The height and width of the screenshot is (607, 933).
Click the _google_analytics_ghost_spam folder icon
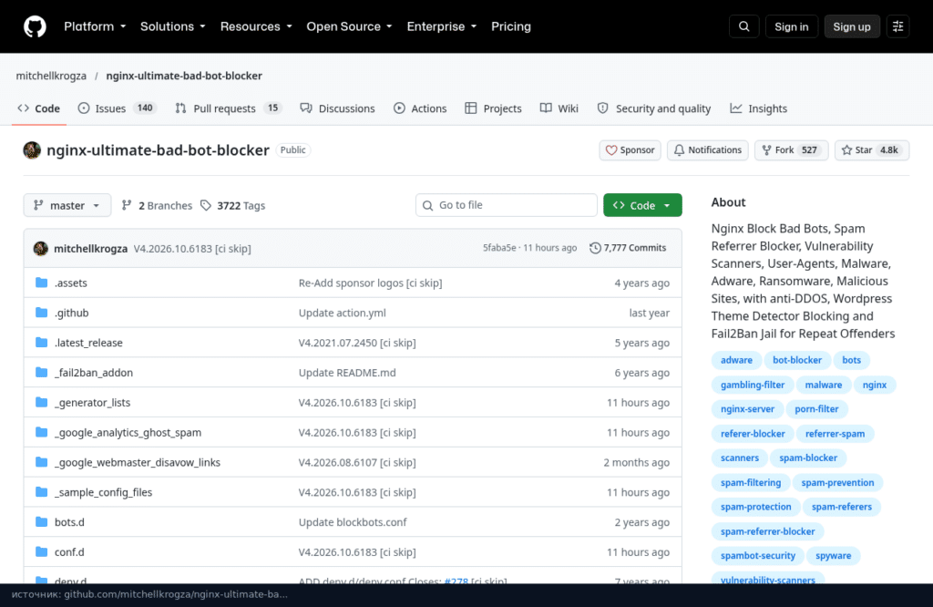click(41, 432)
